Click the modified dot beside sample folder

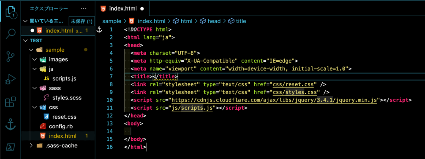86,50
